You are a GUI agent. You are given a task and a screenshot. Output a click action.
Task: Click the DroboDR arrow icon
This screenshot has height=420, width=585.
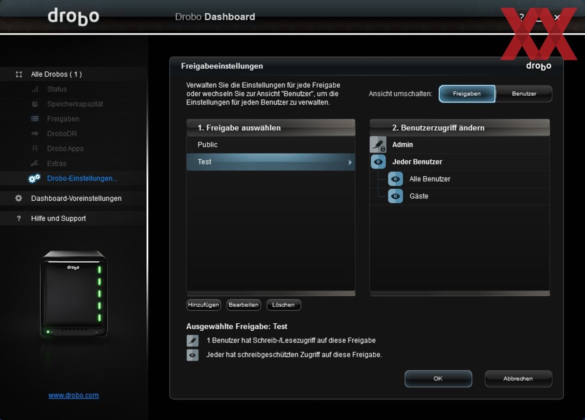click(35, 134)
